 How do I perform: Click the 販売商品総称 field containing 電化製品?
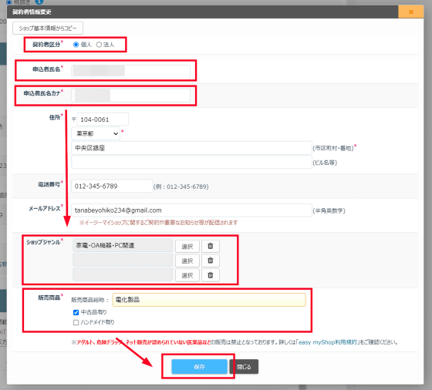coord(209,300)
